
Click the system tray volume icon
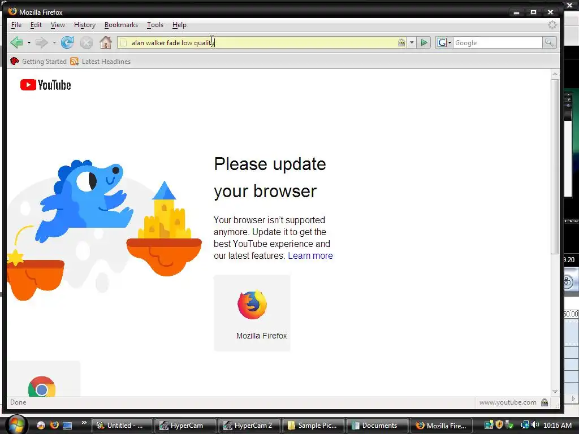pos(535,425)
